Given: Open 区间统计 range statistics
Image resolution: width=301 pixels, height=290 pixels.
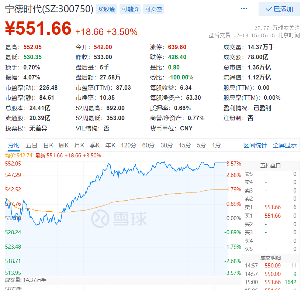Looking at the screenshot, I should pos(255,146).
